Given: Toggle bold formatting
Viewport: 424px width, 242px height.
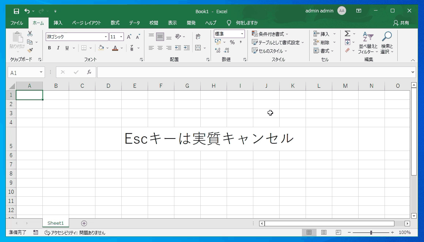Looking at the screenshot, I should tap(49, 48).
